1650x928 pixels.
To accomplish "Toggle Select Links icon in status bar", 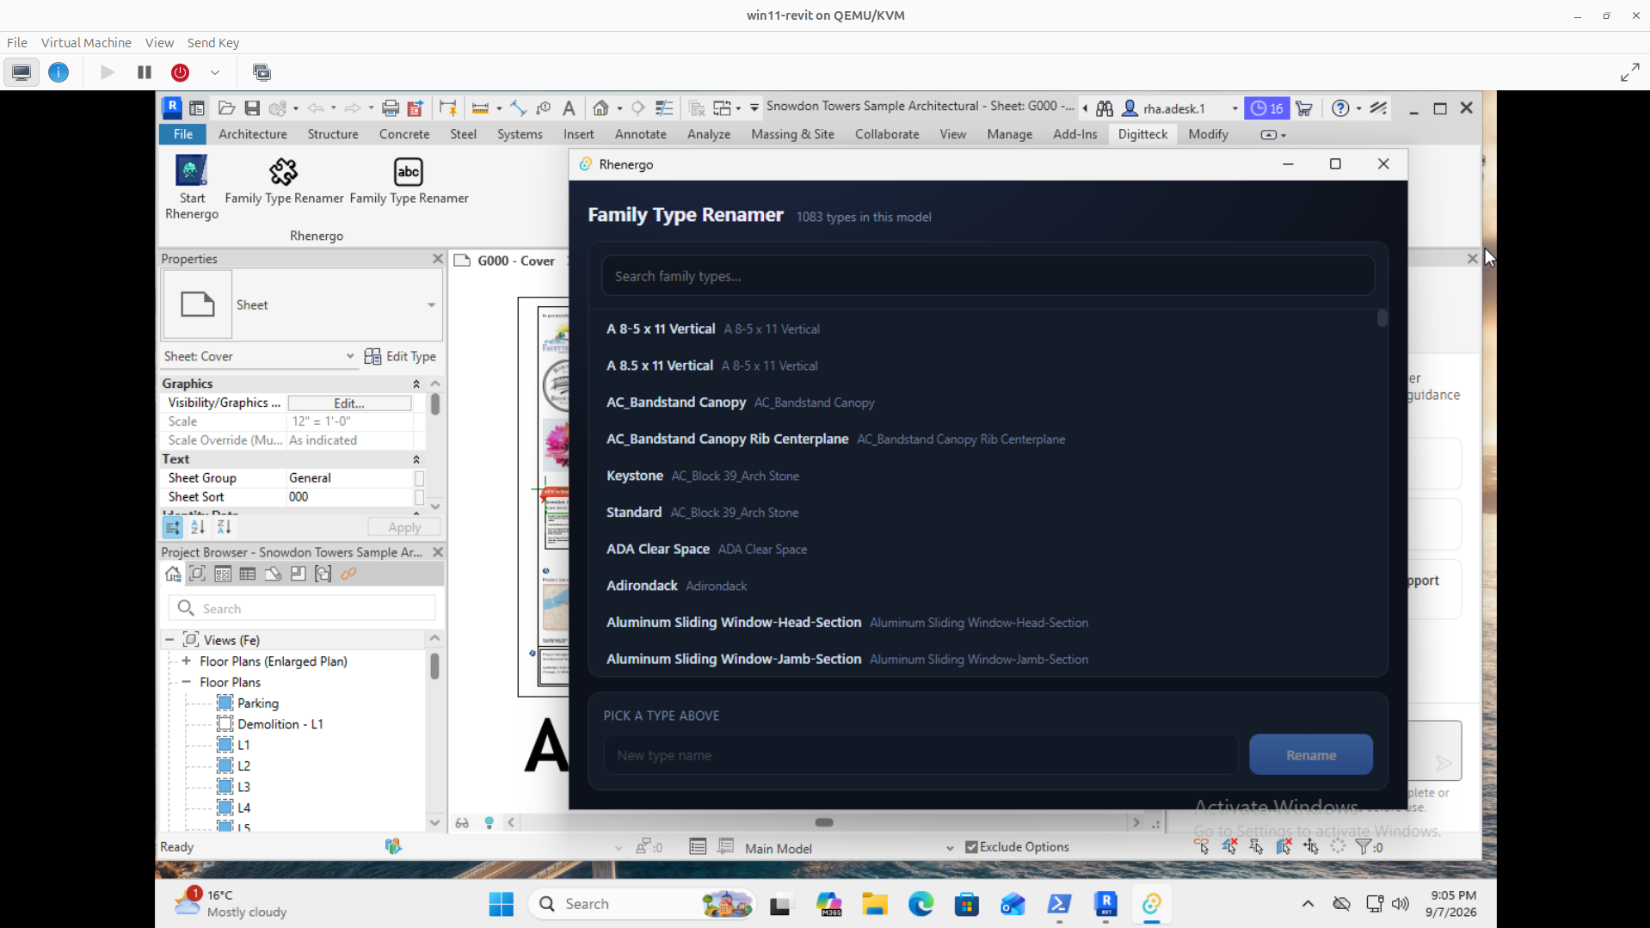I will (x=1202, y=847).
